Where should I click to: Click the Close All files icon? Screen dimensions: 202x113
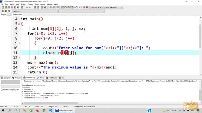tap(18, 8)
